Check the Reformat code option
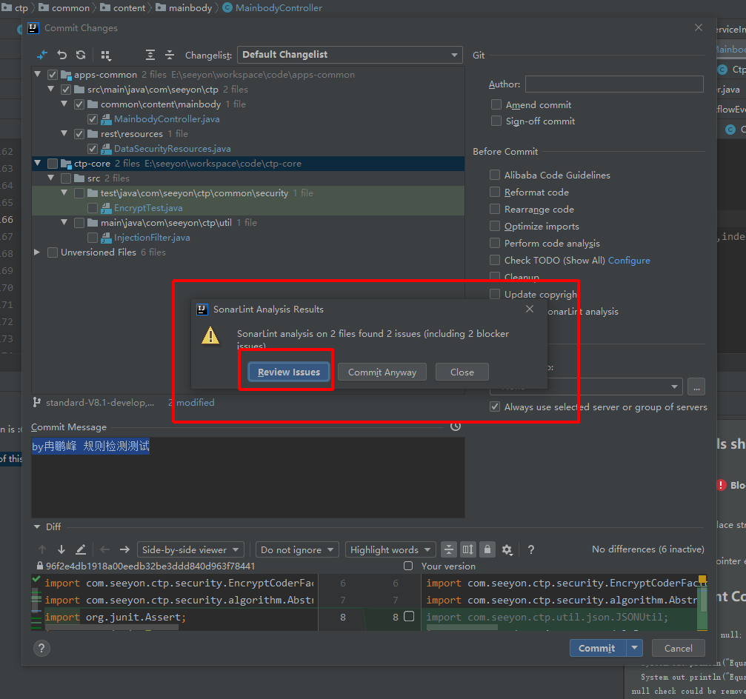This screenshot has width=746, height=699. point(495,193)
